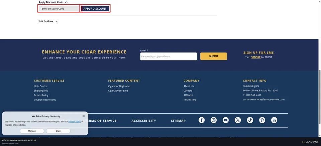
Task: Click the Company footer heading
Action: click(191, 81)
